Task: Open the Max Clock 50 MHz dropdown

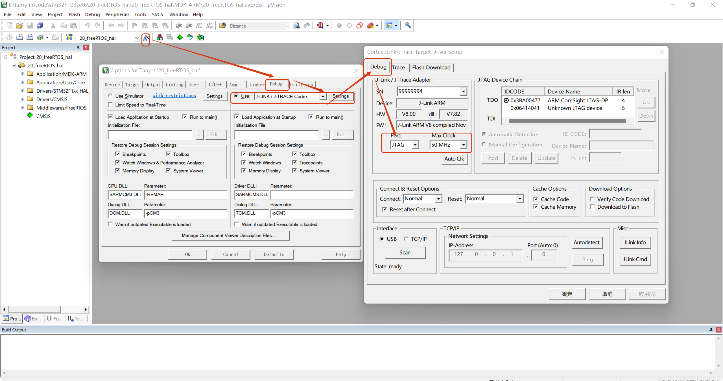Action: pos(463,145)
